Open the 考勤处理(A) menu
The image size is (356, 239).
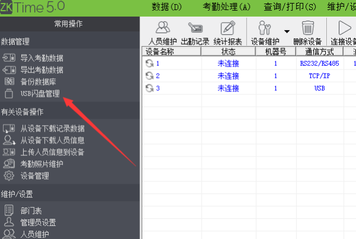point(227,7)
